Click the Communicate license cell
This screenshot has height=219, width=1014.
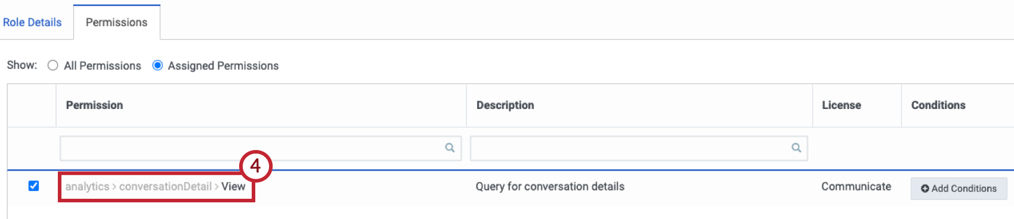(x=856, y=186)
